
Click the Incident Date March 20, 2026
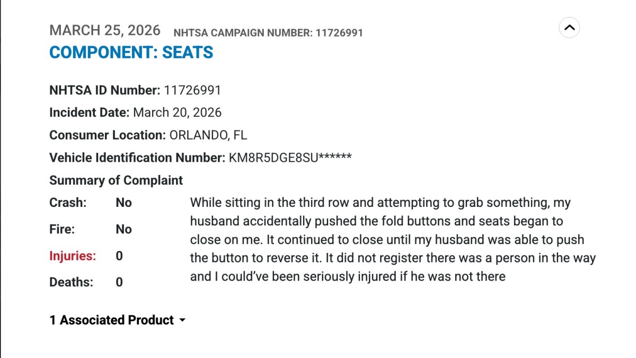point(177,112)
